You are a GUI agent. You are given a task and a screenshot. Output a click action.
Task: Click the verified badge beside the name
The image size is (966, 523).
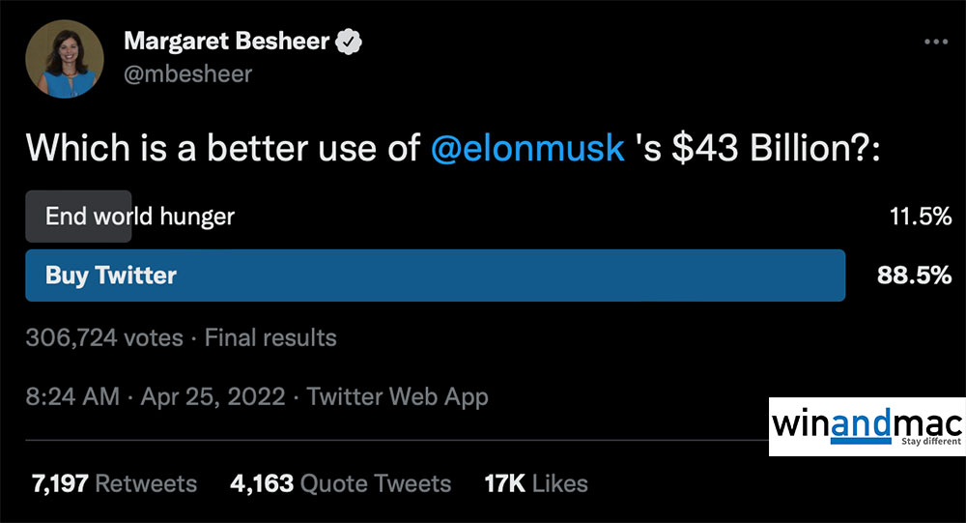[347, 43]
